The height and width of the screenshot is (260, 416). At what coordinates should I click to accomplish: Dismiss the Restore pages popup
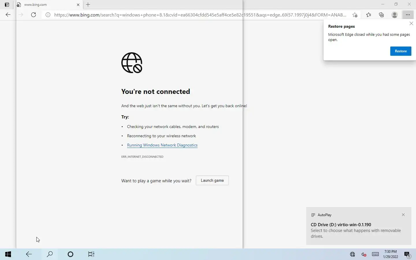point(411,24)
